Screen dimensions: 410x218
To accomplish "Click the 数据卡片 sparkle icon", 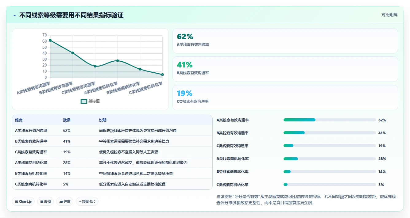I will coord(80,201).
